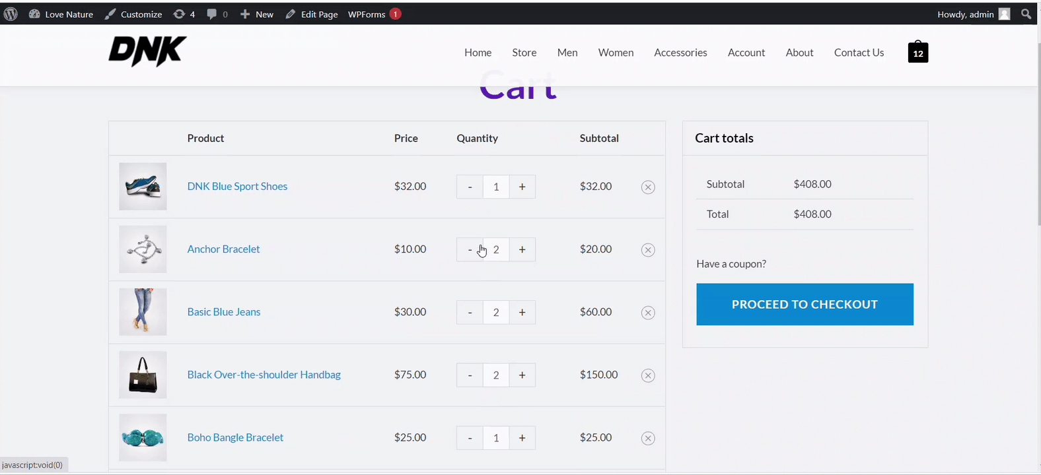1041x475 pixels.
Task: Click the Cart totals heading
Action: coord(724,138)
